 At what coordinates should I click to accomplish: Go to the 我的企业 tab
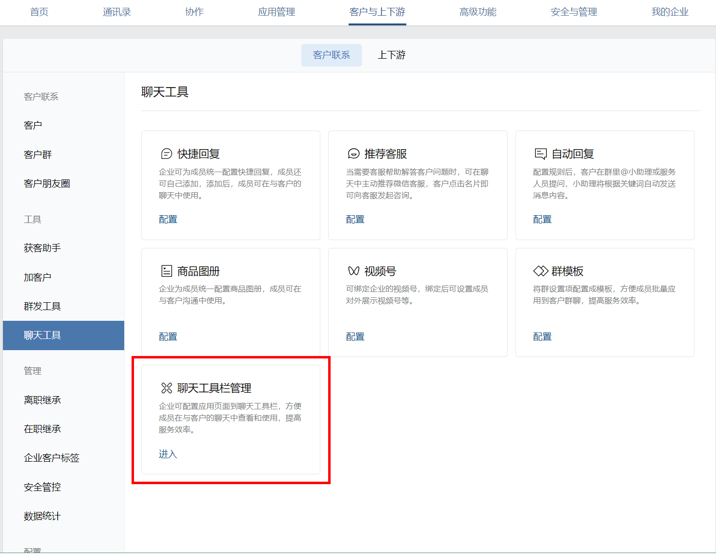click(670, 12)
